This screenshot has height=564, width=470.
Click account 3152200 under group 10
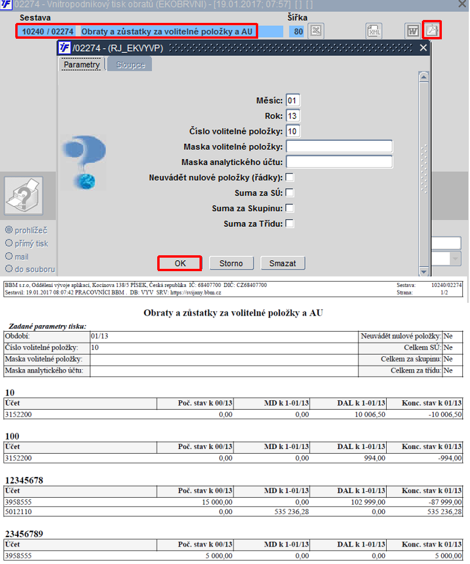(x=18, y=415)
